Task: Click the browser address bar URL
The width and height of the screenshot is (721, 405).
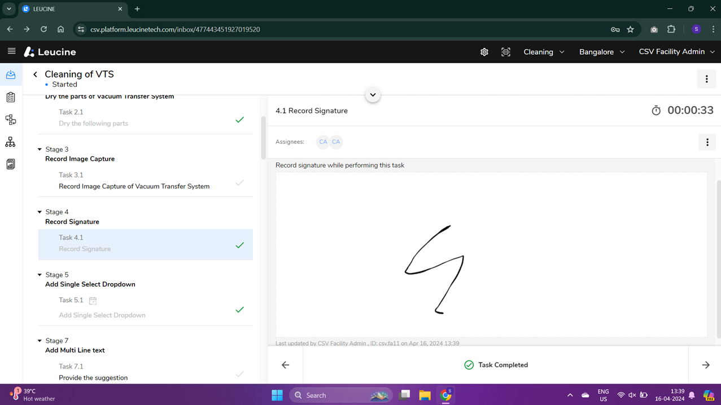Action: coord(175,29)
